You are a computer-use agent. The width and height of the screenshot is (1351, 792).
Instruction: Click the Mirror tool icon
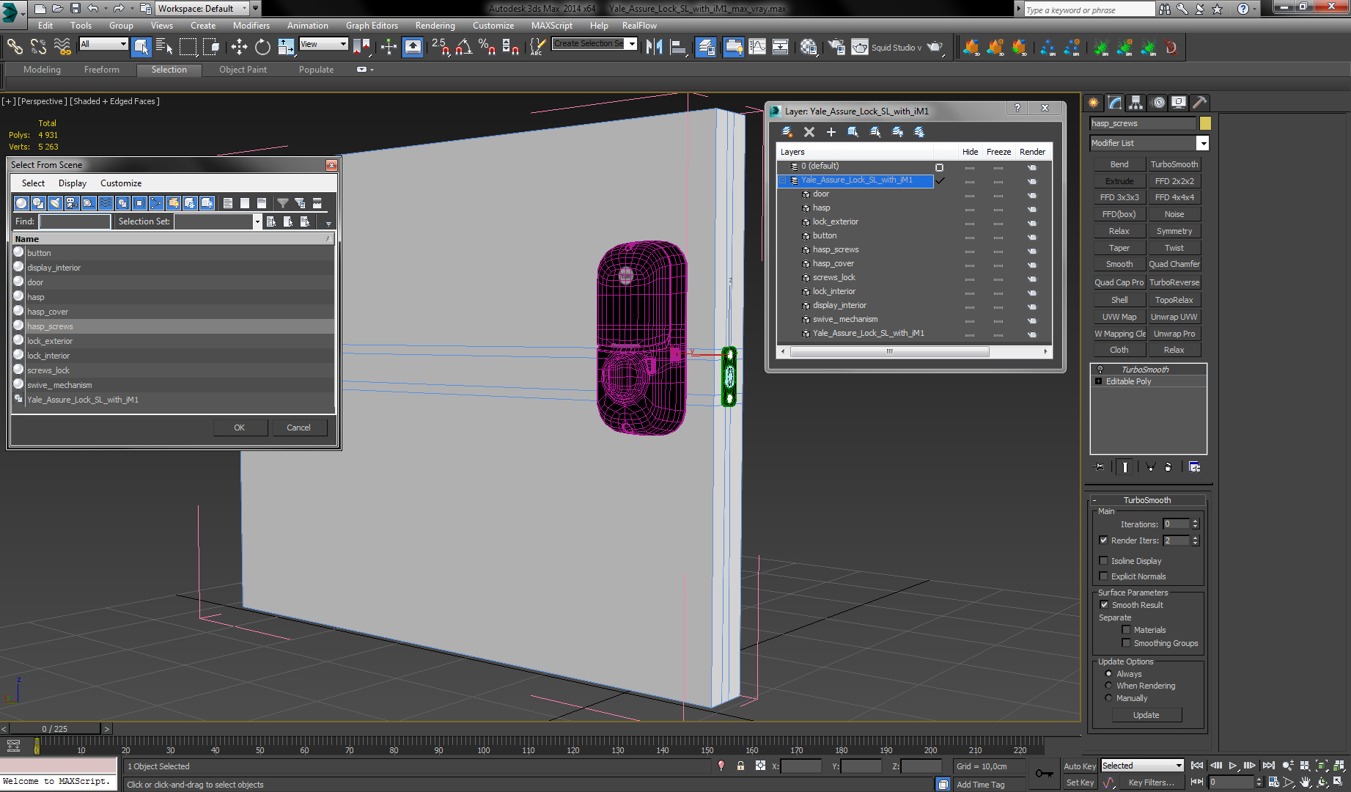pyautogui.click(x=654, y=47)
